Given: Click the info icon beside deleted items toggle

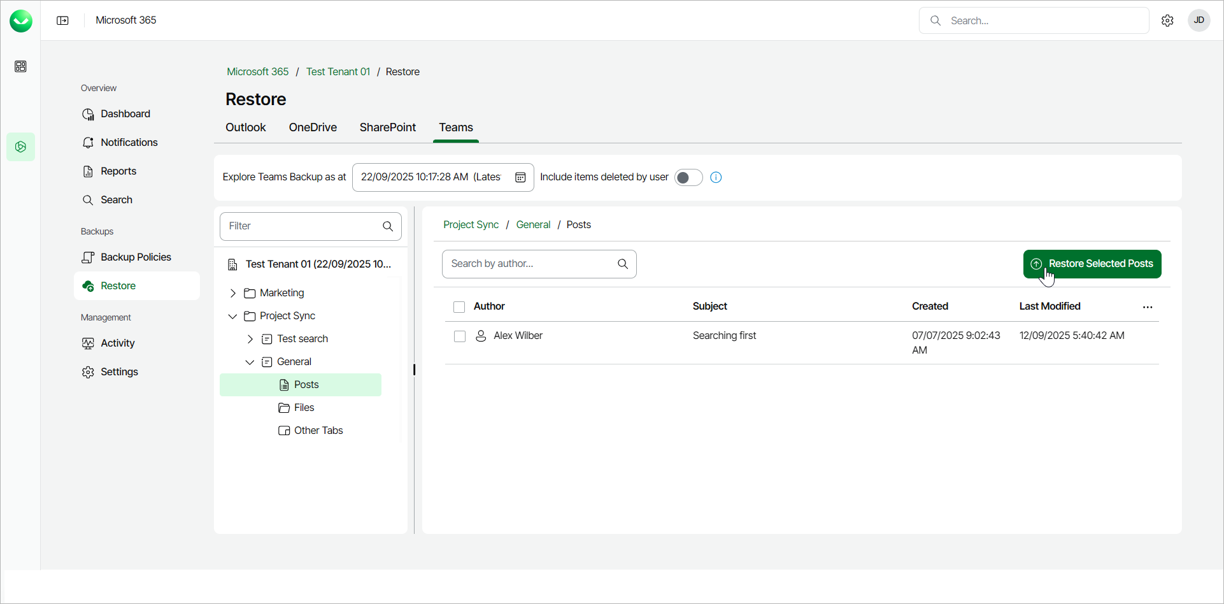Looking at the screenshot, I should click(x=716, y=177).
